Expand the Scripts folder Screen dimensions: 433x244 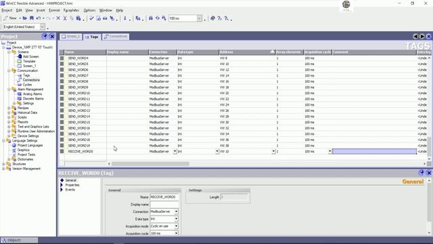9,117
